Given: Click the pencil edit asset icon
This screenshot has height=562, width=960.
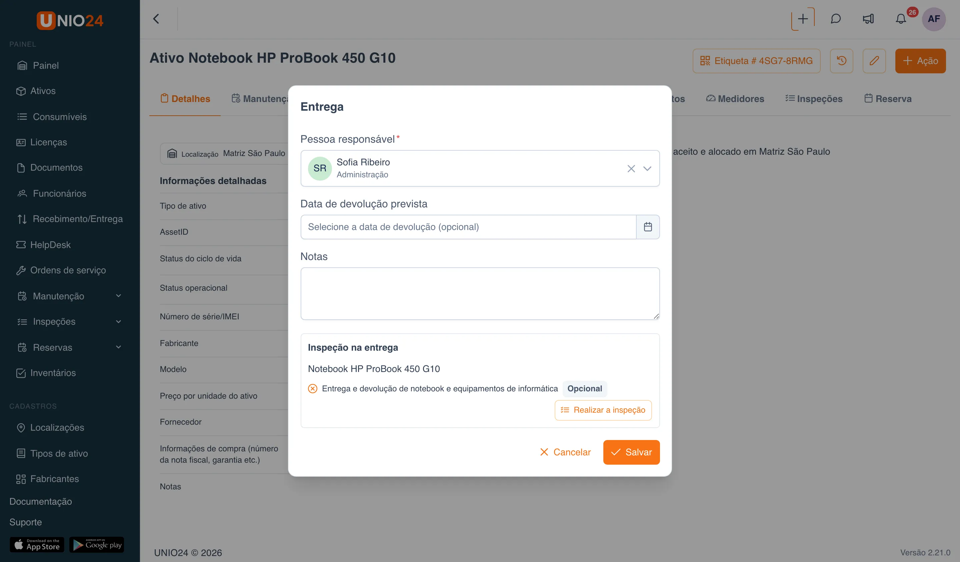Looking at the screenshot, I should click(874, 61).
